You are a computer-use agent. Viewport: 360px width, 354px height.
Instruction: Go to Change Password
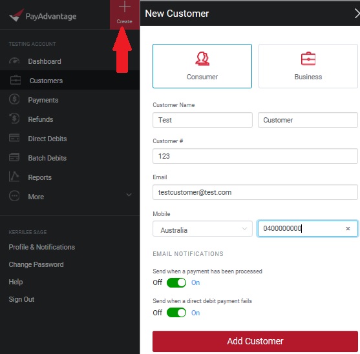point(36,264)
